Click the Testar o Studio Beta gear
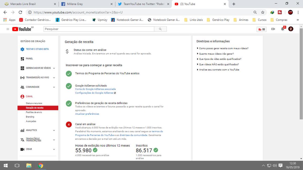 22,49
